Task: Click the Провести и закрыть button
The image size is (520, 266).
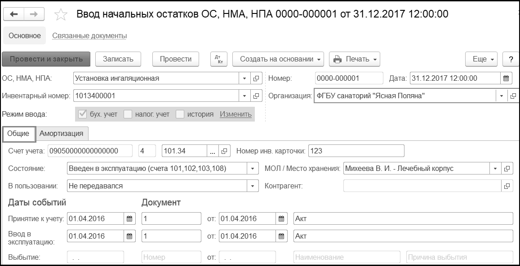Action: tap(46, 59)
